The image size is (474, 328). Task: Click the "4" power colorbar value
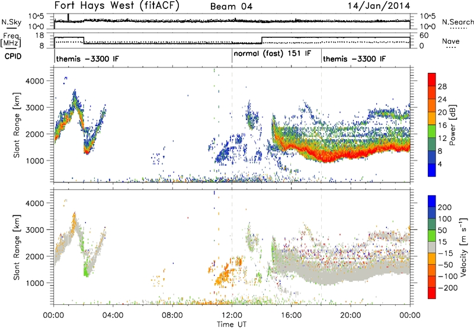point(440,164)
